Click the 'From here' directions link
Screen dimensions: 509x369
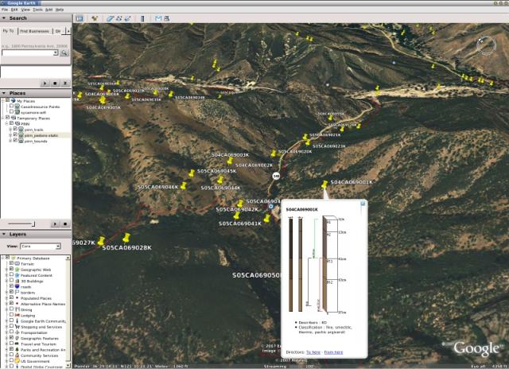pos(334,351)
